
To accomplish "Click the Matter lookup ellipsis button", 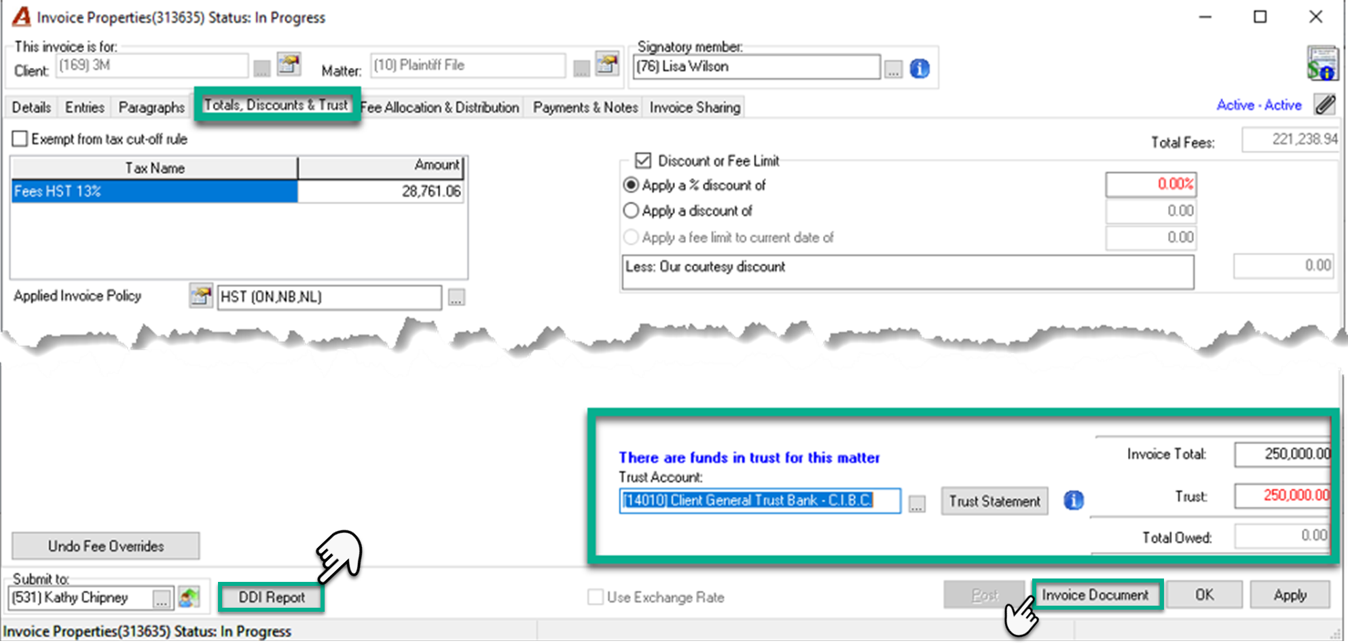I will point(581,68).
